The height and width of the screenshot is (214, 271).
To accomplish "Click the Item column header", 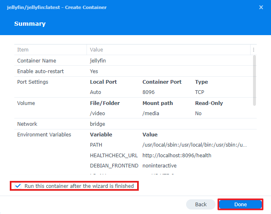I will click(50, 50).
